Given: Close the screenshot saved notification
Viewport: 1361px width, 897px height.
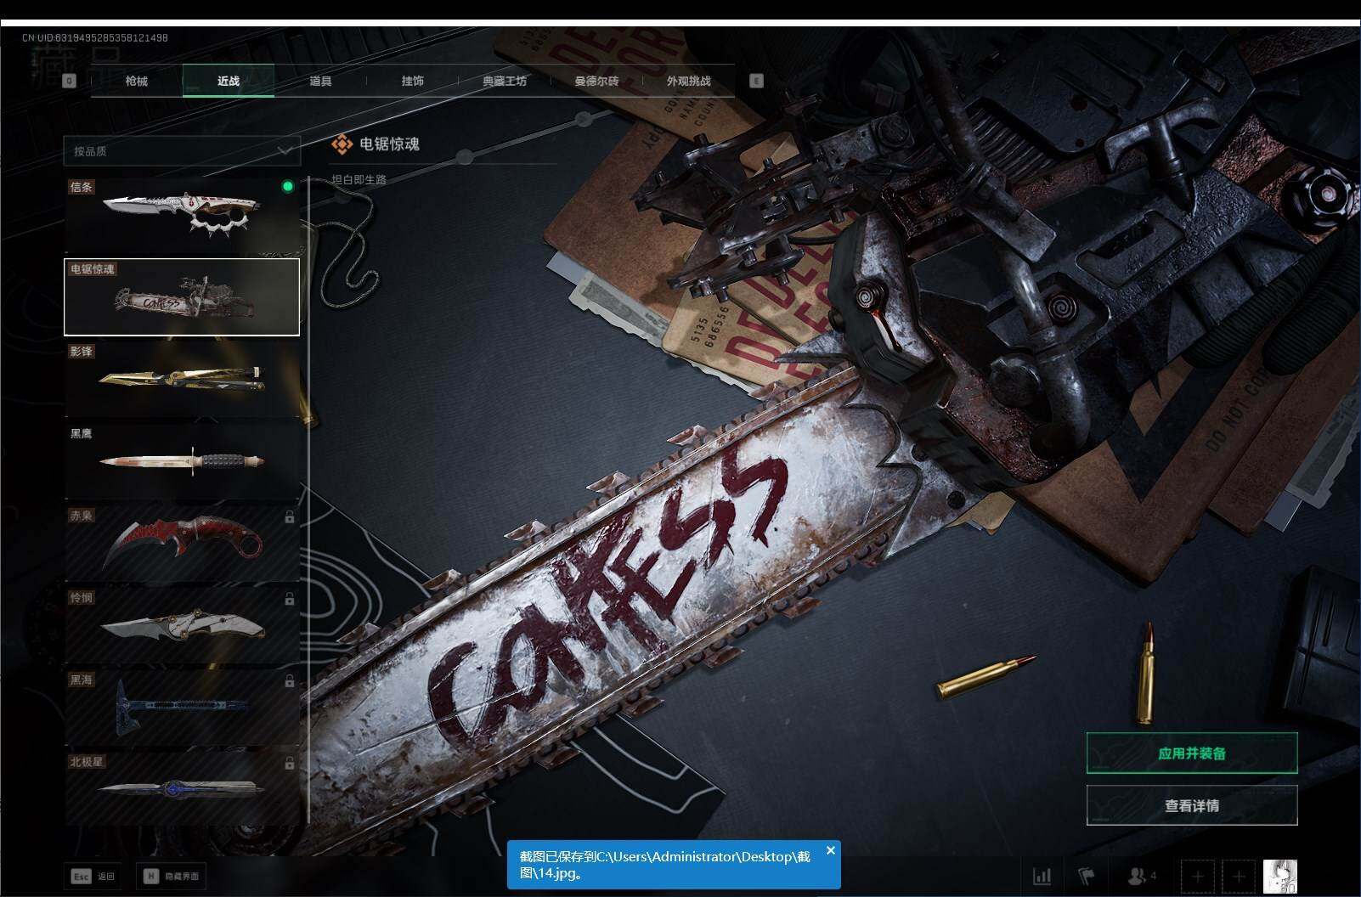Looking at the screenshot, I should (831, 850).
